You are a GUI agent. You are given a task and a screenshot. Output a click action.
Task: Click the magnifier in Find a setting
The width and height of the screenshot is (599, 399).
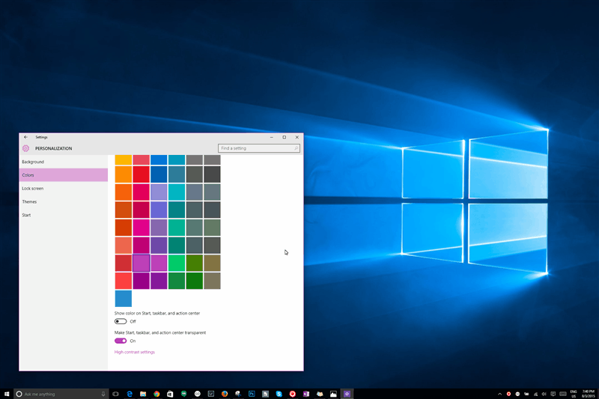click(x=296, y=148)
